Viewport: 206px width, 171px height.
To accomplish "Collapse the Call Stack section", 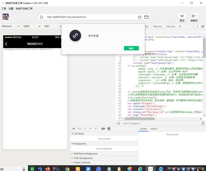I will 104,133.
